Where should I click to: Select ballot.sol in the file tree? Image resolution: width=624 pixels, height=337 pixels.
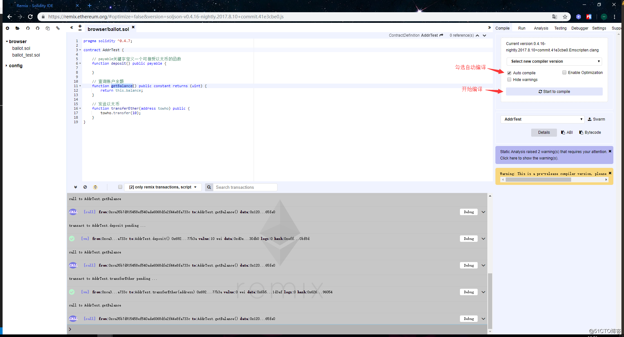(x=21, y=48)
